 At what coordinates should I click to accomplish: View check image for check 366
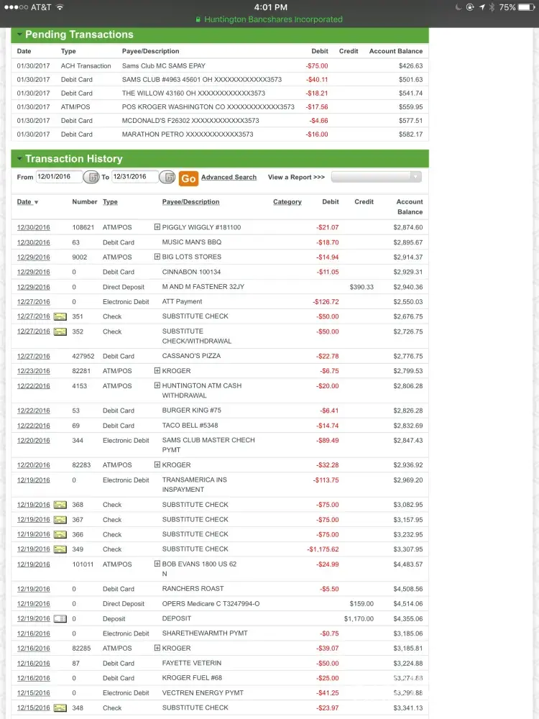(x=60, y=535)
